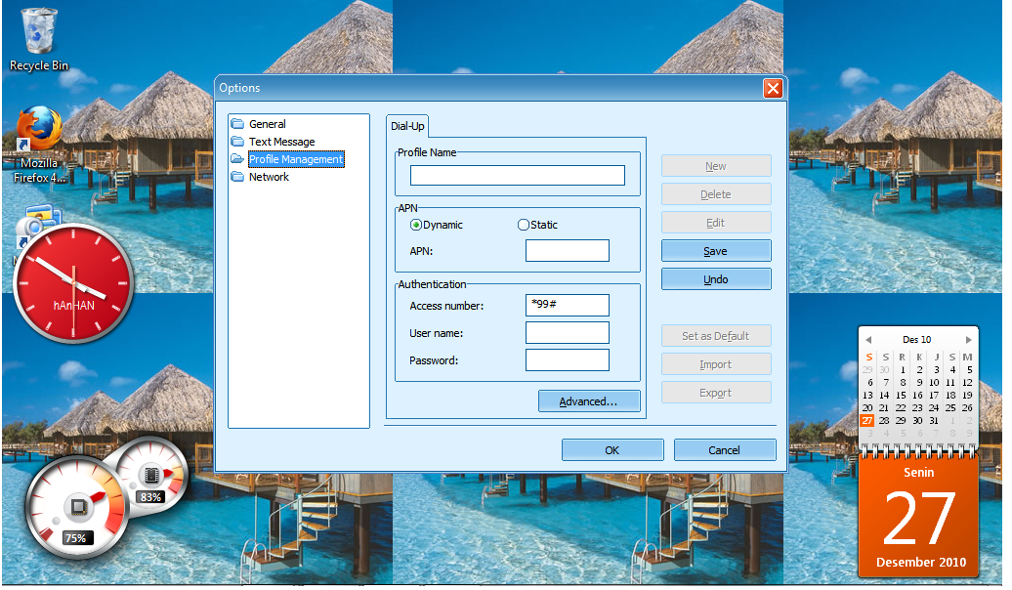
Task: Click highlighted day 27 in calendar grid
Action: tap(867, 420)
